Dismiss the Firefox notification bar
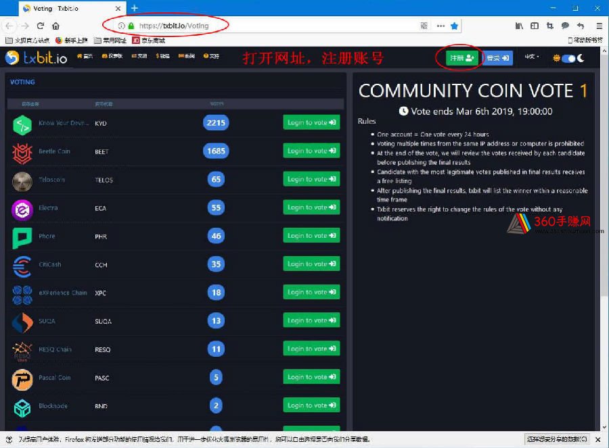Image resolution: width=609 pixels, height=448 pixels. 598,440
